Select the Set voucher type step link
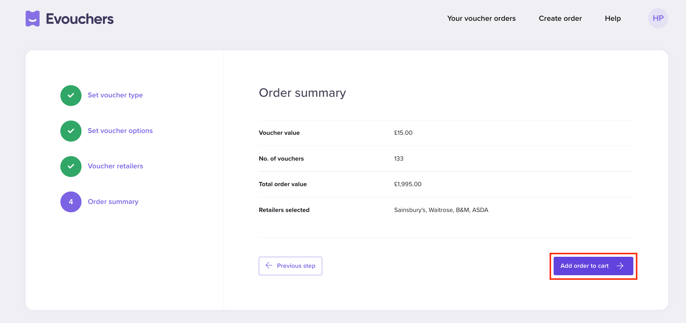Screen dimensions: 686x323 pyautogui.click(x=115, y=95)
